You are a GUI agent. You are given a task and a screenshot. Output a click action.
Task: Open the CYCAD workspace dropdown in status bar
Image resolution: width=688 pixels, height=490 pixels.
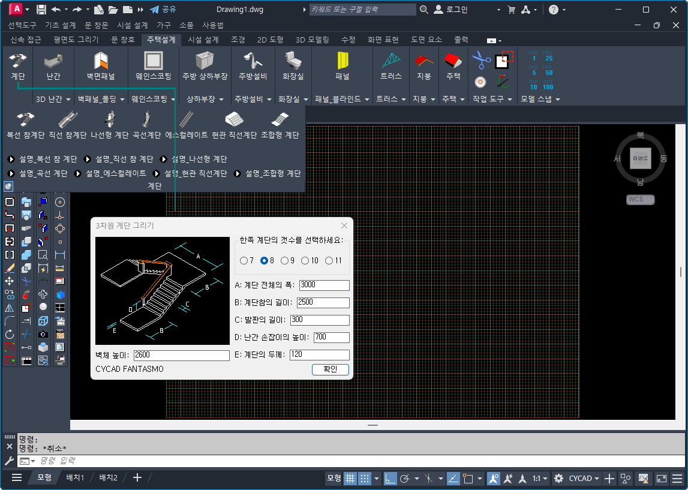(x=584, y=479)
